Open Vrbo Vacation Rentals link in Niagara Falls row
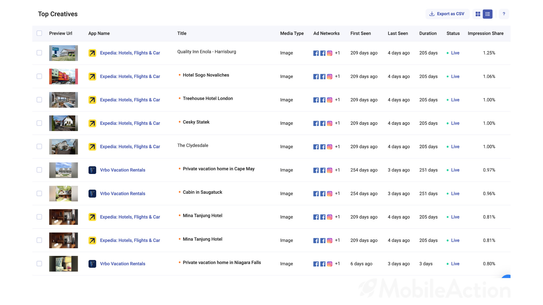This screenshot has height=305, width=543. point(122,263)
